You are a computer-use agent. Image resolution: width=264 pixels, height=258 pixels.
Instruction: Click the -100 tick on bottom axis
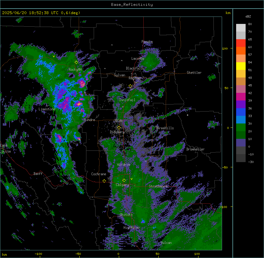pyautogui.click(x=38, y=254)
